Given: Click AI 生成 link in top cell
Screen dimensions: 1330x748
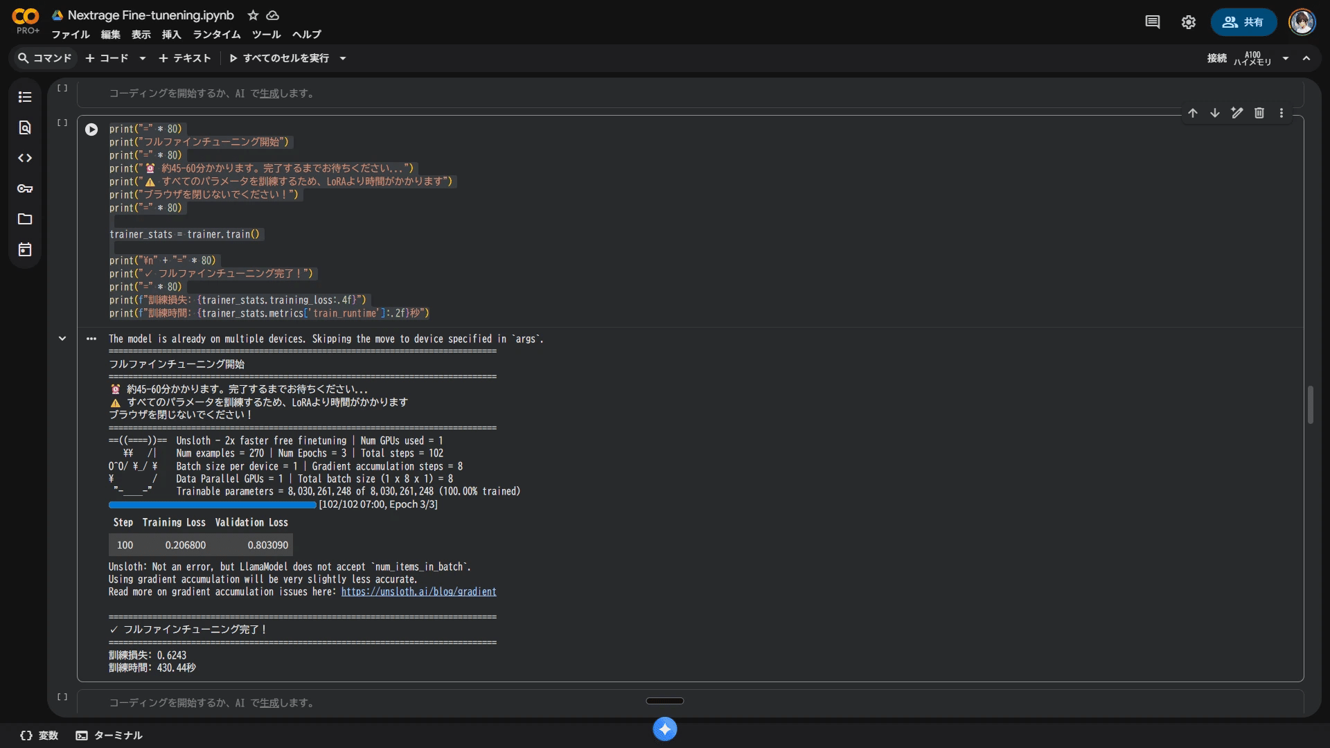Looking at the screenshot, I should [x=269, y=93].
